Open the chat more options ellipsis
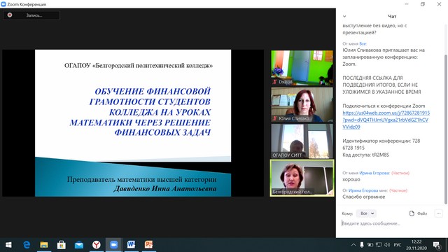 point(439,213)
